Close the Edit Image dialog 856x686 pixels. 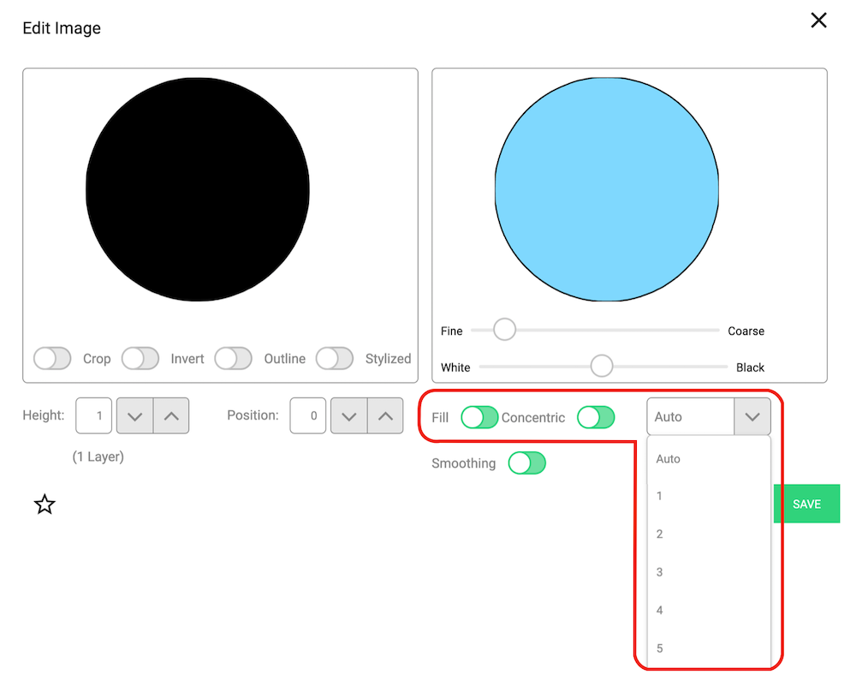(818, 21)
